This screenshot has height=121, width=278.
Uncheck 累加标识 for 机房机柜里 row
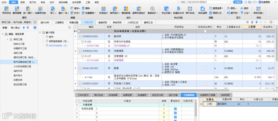[x=175, y=109]
